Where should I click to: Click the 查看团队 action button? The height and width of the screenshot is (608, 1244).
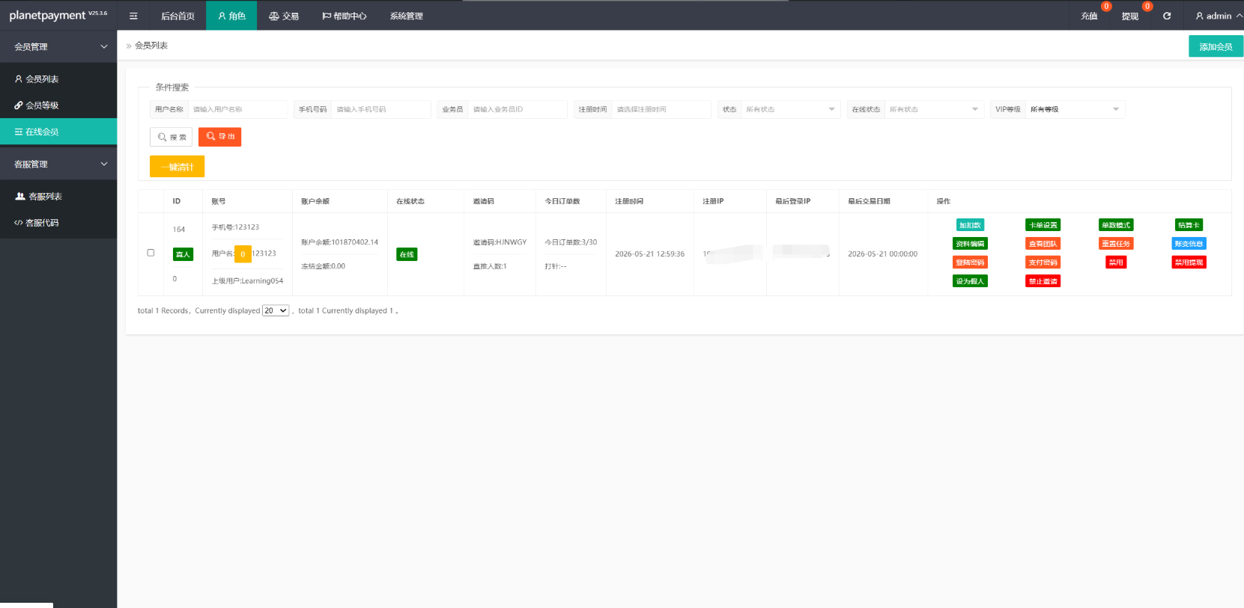[1043, 244]
